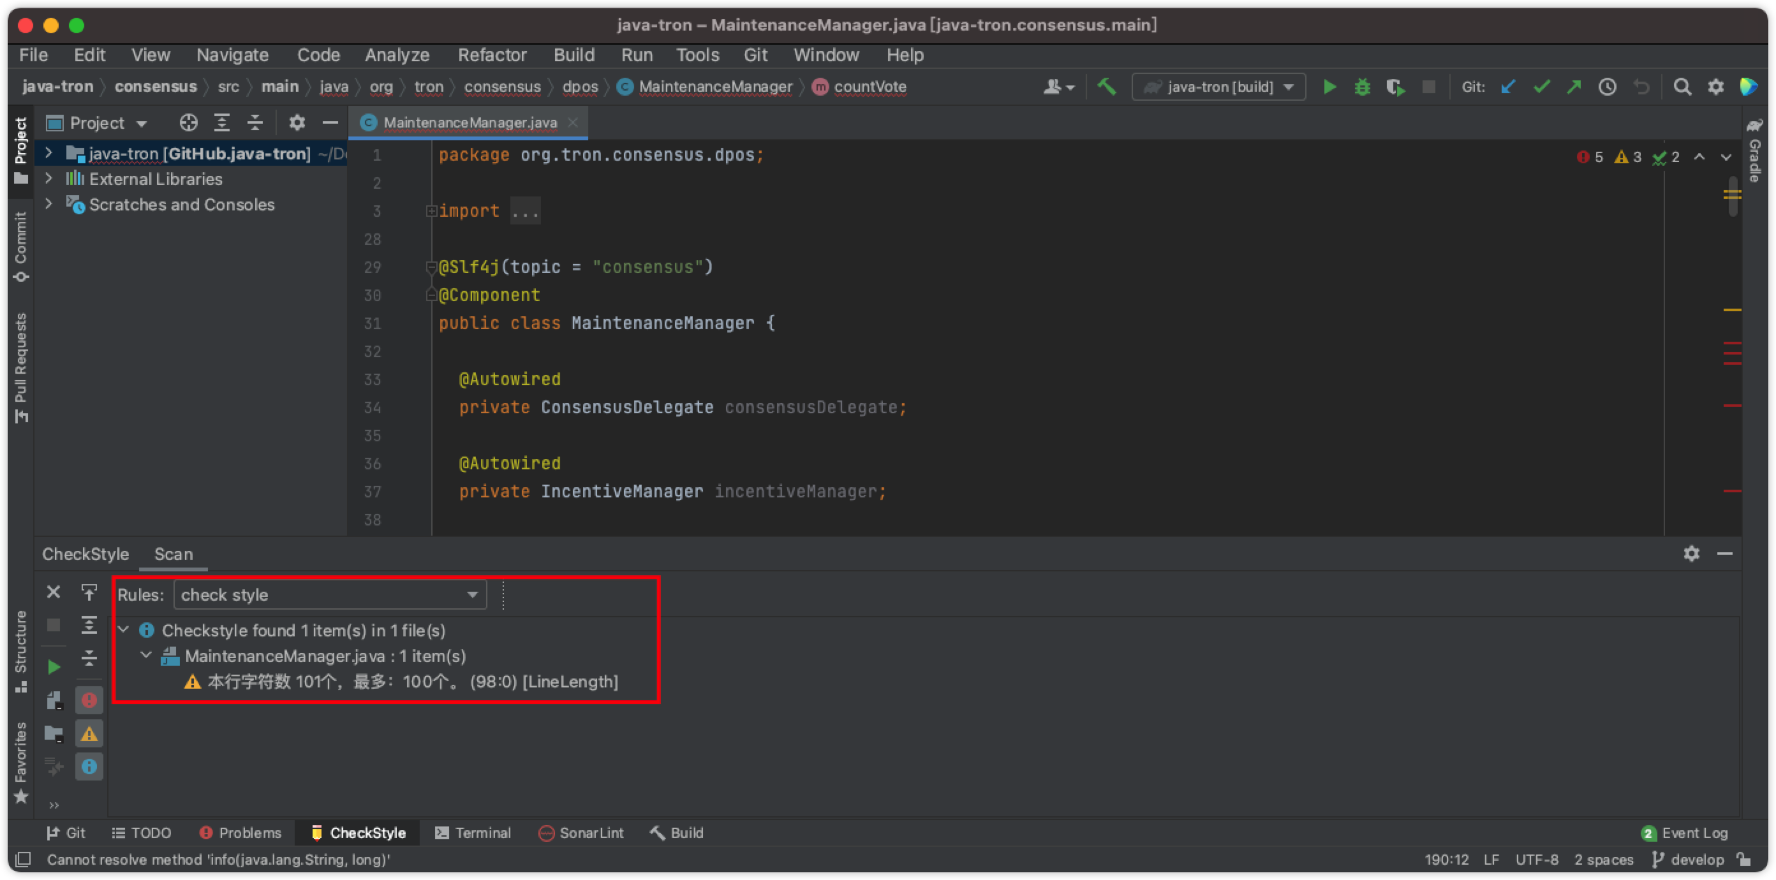The width and height of the screenshot is (1776, 880).
Task: Check current module with CheckStyle icon
Action: pos(54,701)
